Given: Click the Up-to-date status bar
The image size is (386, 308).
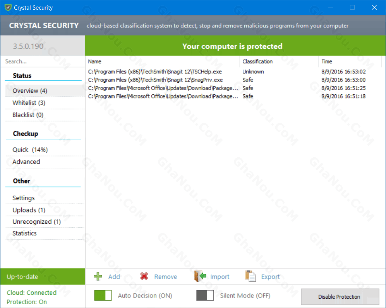Looking at the screenshot, I should 43,277.
